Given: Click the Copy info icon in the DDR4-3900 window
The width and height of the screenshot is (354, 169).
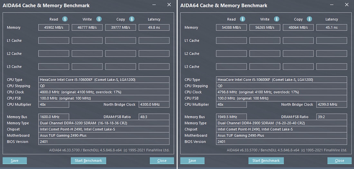Looking at the screenshot, I should (309, 19).
